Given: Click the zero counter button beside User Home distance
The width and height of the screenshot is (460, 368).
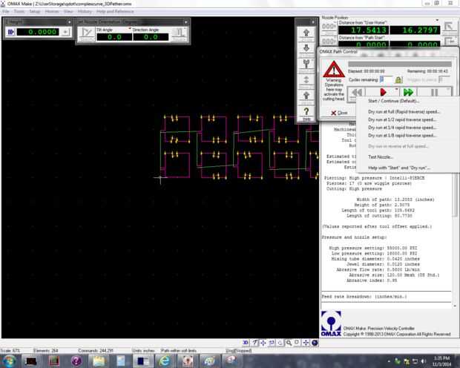Looking at the screenshot, I should click(x=329, y=27).
